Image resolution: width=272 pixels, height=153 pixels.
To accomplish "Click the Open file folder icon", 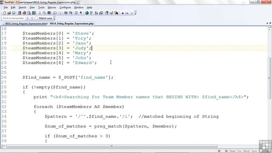I will [x=9, y=13].
